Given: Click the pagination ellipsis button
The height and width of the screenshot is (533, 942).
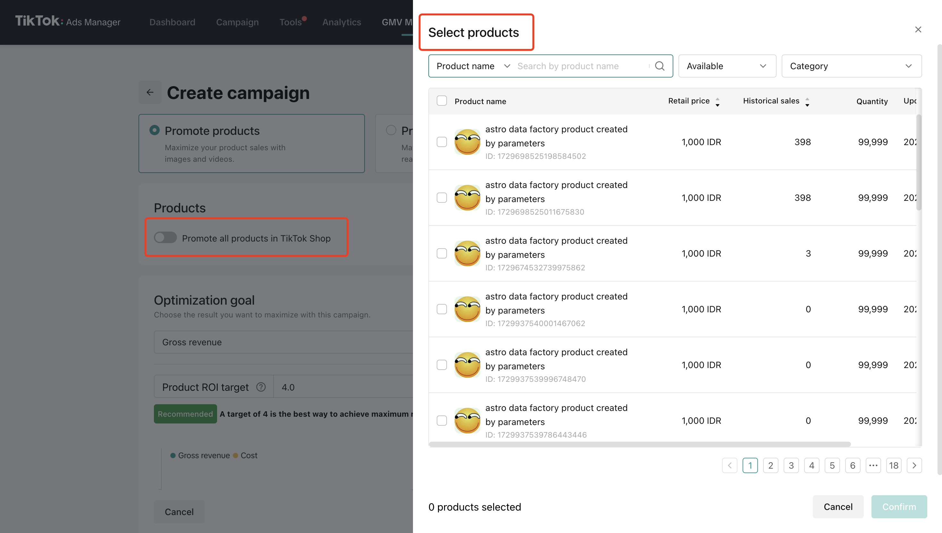Looking at the screenshot, I should [873, 465].
